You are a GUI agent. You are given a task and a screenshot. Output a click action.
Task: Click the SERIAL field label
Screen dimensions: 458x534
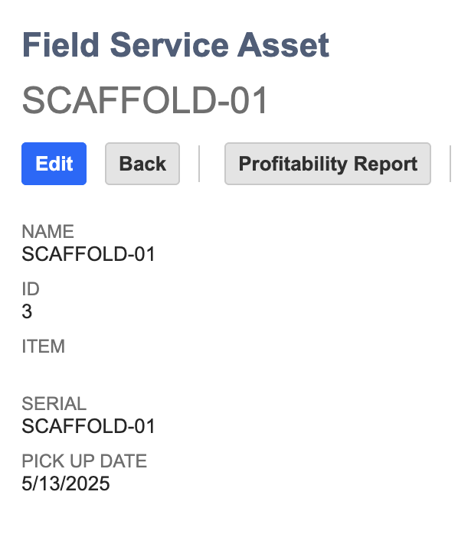pyautogui.click(x=54, y=404)
